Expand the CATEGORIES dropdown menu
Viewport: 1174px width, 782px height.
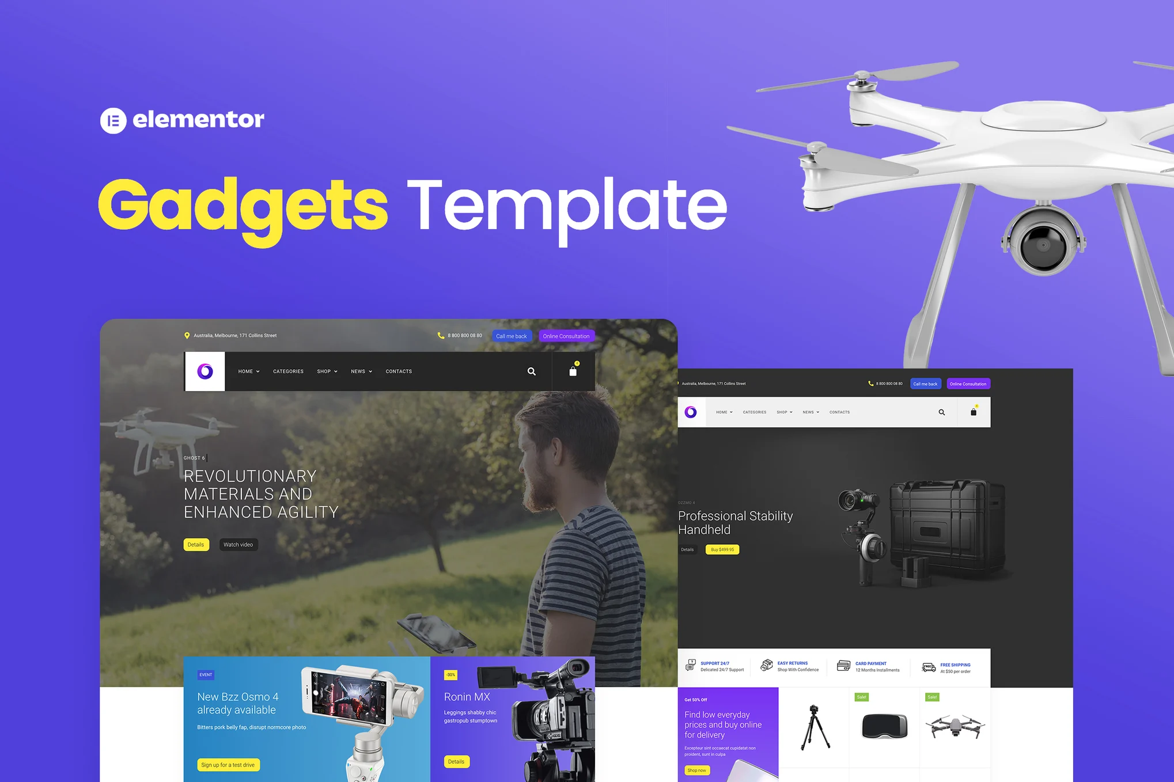tap(289, 371)
